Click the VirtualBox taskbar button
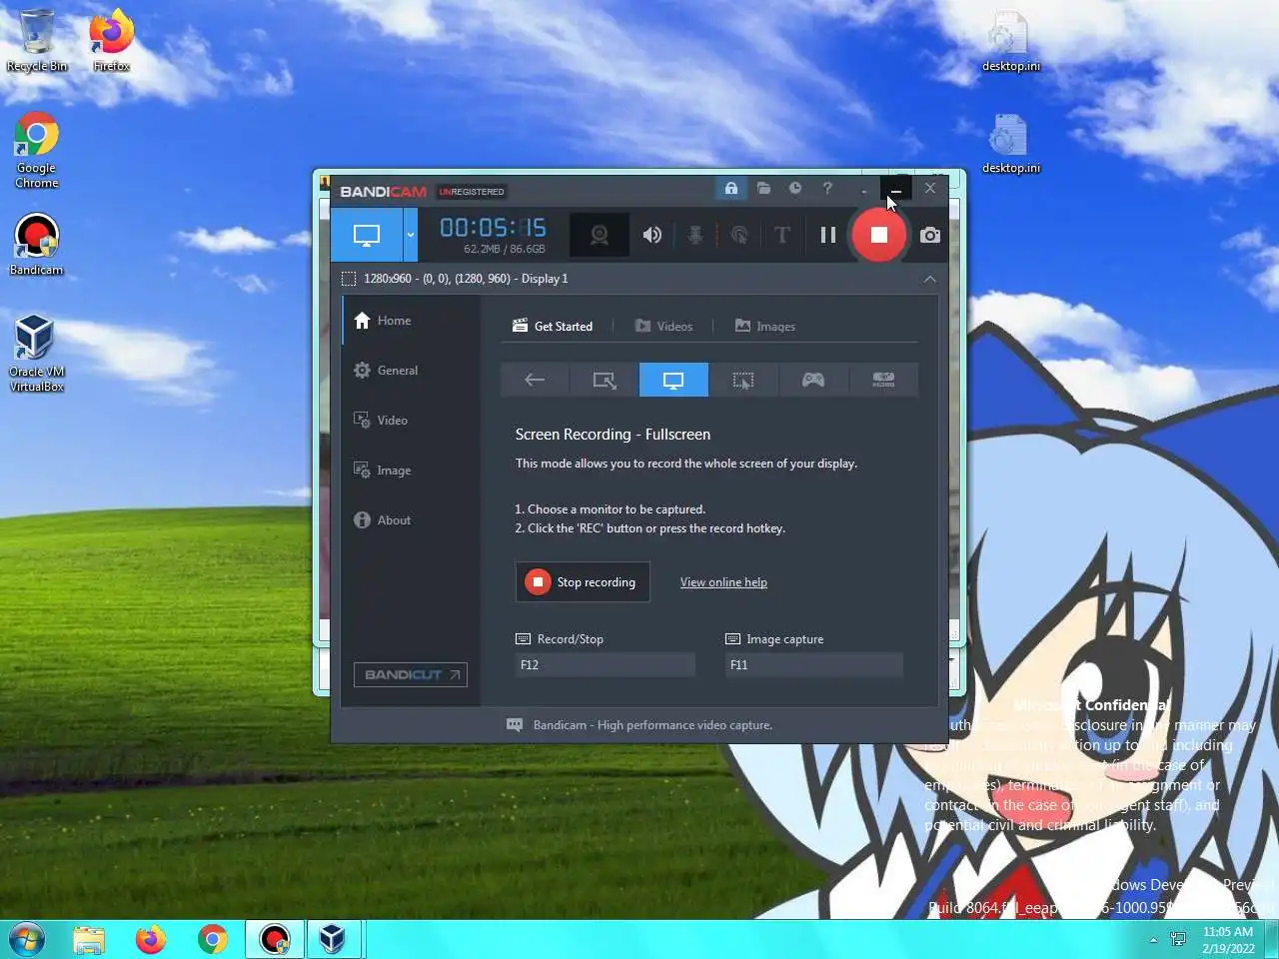The image size is (1279, 959). coord(334,940)
